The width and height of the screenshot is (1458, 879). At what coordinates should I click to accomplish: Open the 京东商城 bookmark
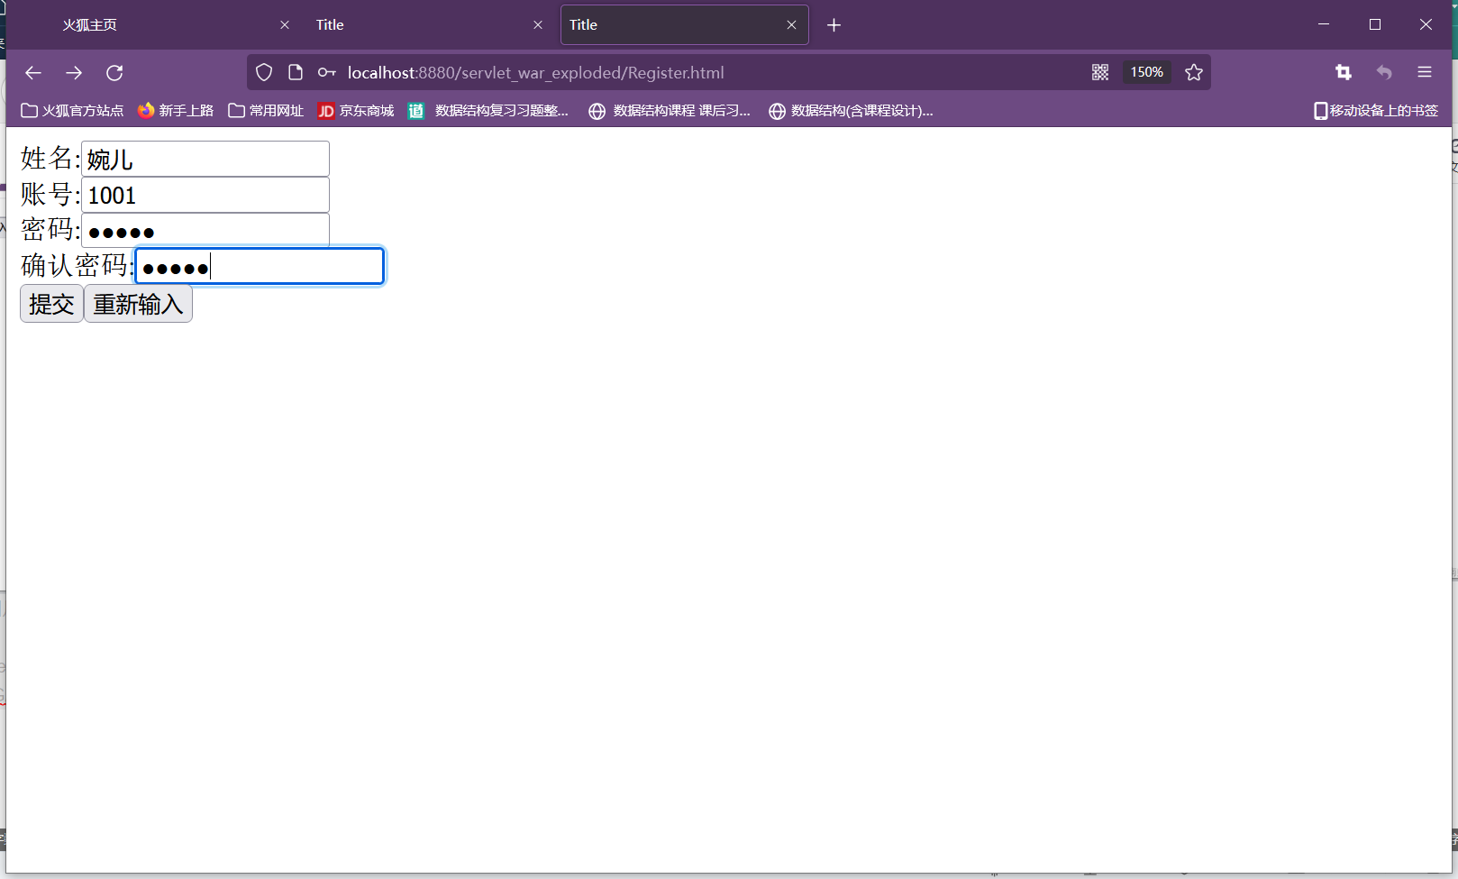pyautogui.click(x=356, y=111)
